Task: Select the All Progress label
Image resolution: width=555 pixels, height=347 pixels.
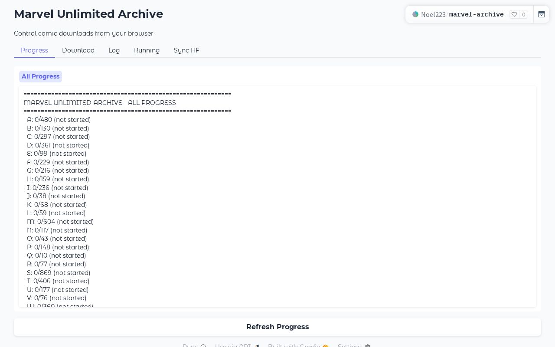Action: (x=40, y=76)
